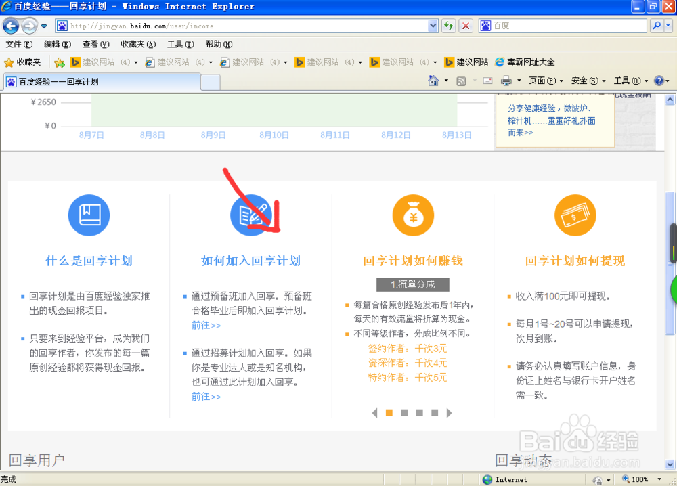Viewport: 677px width, 486px height.
Task: Click the page scrollbar down arrow
Action: tap(670, 465)
